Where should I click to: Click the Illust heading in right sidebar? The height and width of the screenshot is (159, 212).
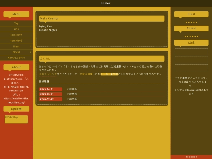(x=191, y=14)
